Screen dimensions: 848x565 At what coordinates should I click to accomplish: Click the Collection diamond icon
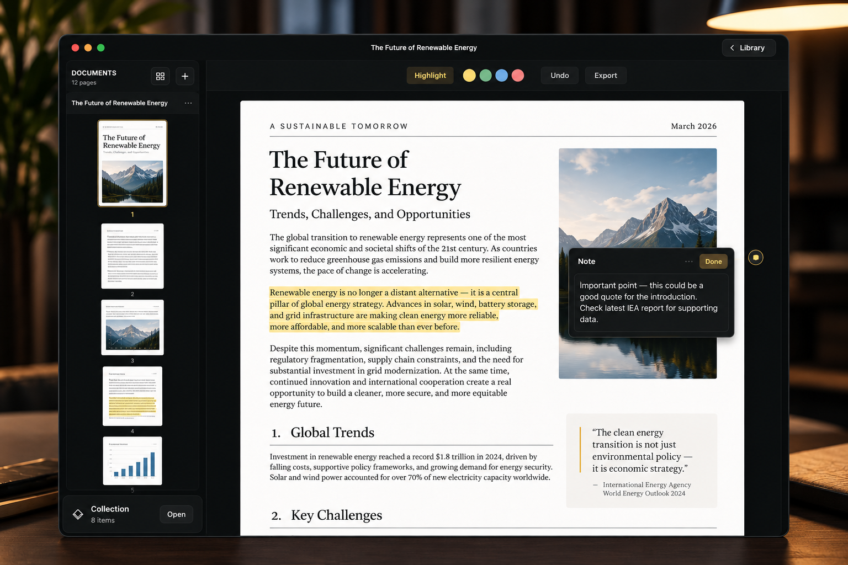78,514
